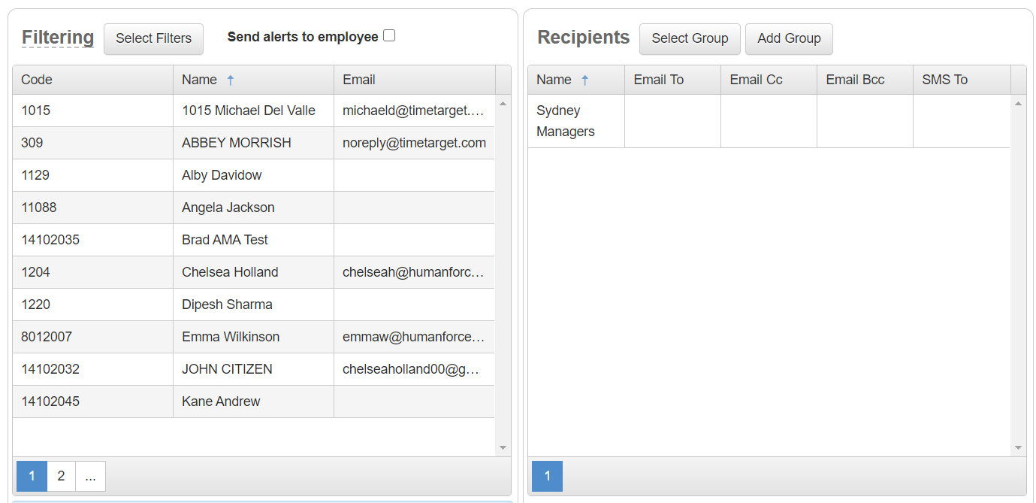Screen dimensions: 1036x503
Task: Click the SMS To column header
Action: point(962,80)
